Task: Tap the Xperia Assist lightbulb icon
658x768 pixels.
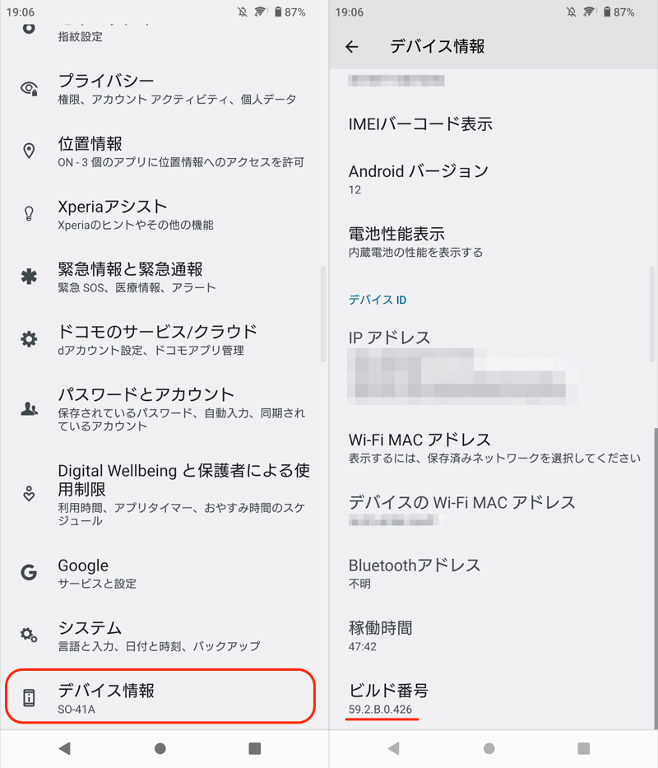Action: click(30, 214)
